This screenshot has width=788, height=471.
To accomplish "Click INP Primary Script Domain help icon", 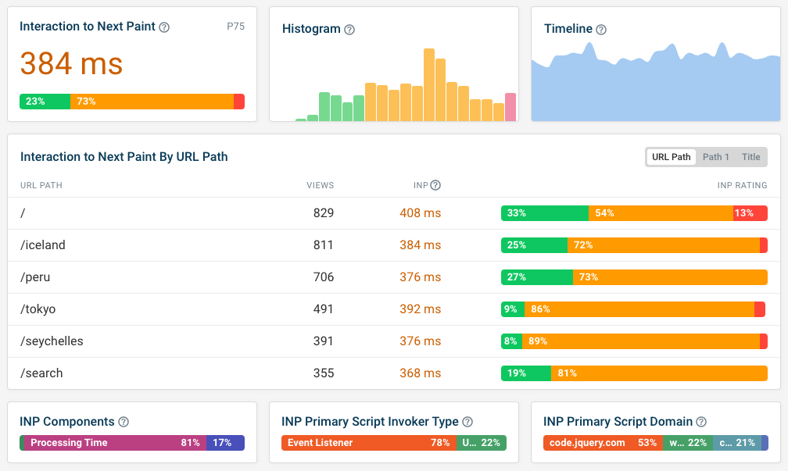I will click(701, 422).
